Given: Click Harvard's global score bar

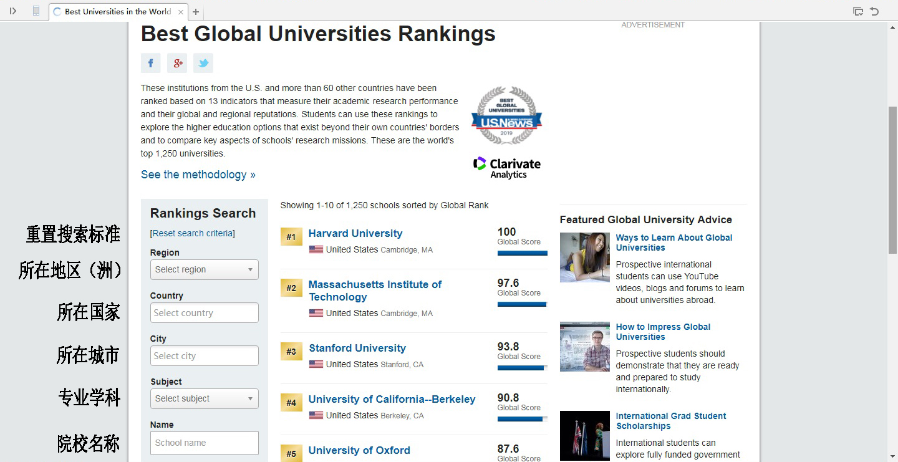Looking at the screenshot, I should click(523, 253).
